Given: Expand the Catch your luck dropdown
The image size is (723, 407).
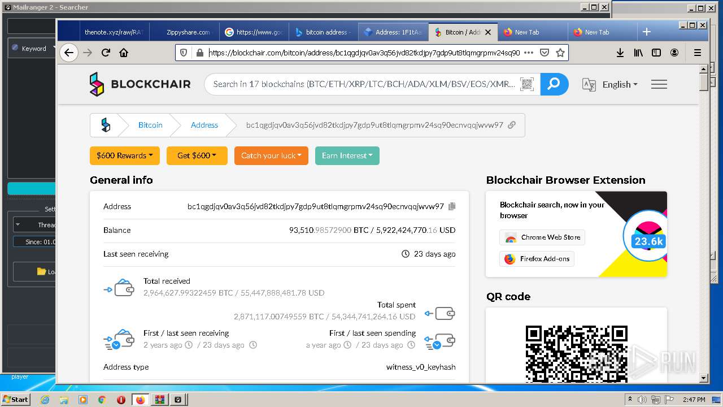Looking at the screenshot, I should (271, 155).
